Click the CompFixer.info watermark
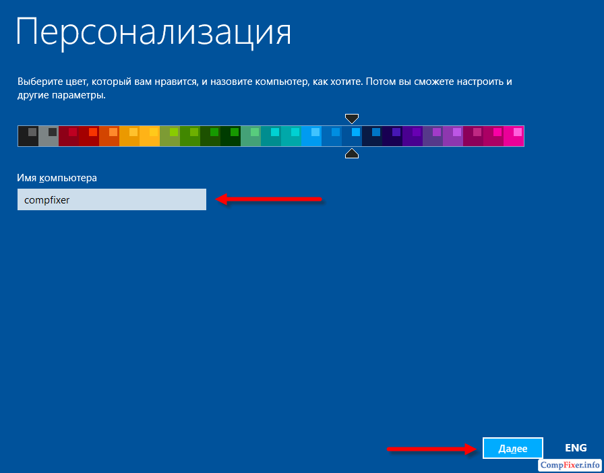 coord(570,466)
